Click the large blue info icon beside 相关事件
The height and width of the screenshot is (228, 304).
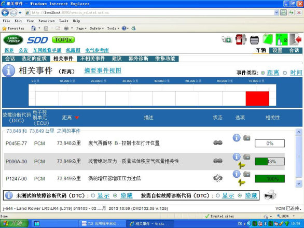(8, 70)
